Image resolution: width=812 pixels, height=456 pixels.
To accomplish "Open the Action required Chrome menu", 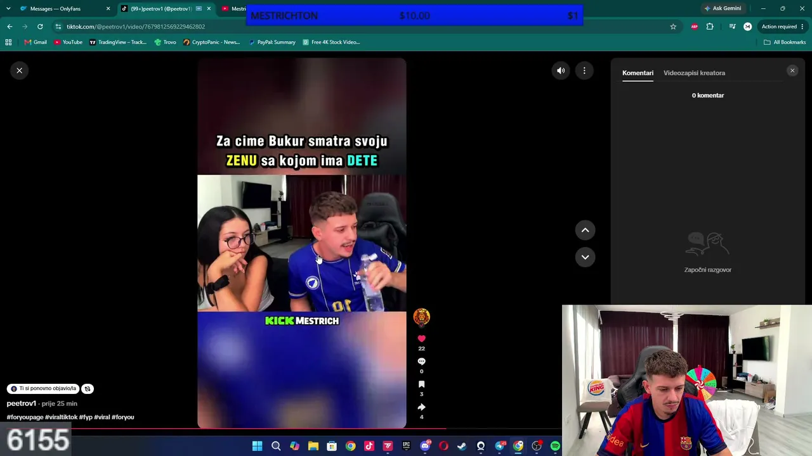I will [x=783, y=27].
